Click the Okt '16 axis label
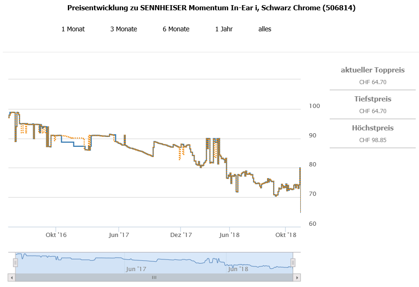 pyautogui.click(x=56, y=235)
